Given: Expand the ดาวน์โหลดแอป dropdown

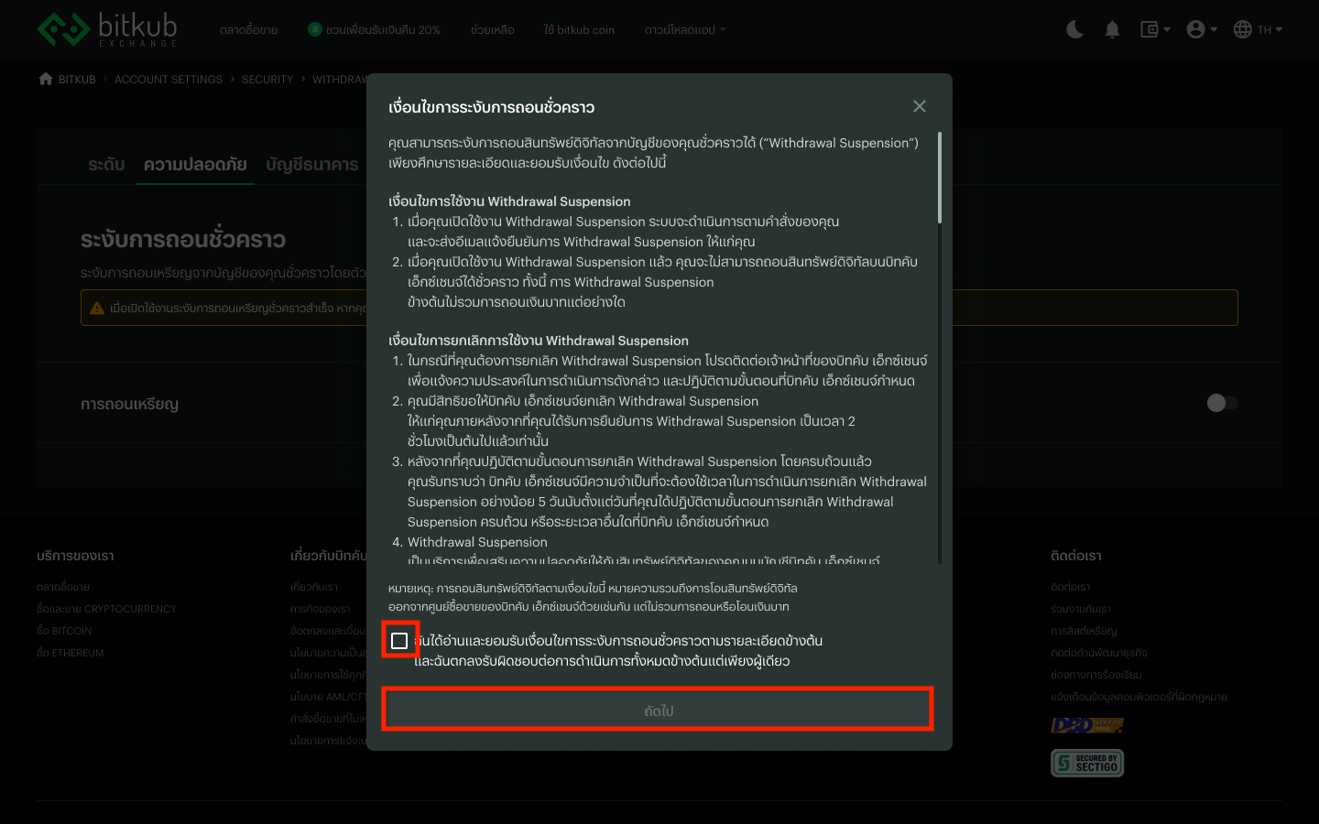Looking at the screenshot, I should (685, 29).
